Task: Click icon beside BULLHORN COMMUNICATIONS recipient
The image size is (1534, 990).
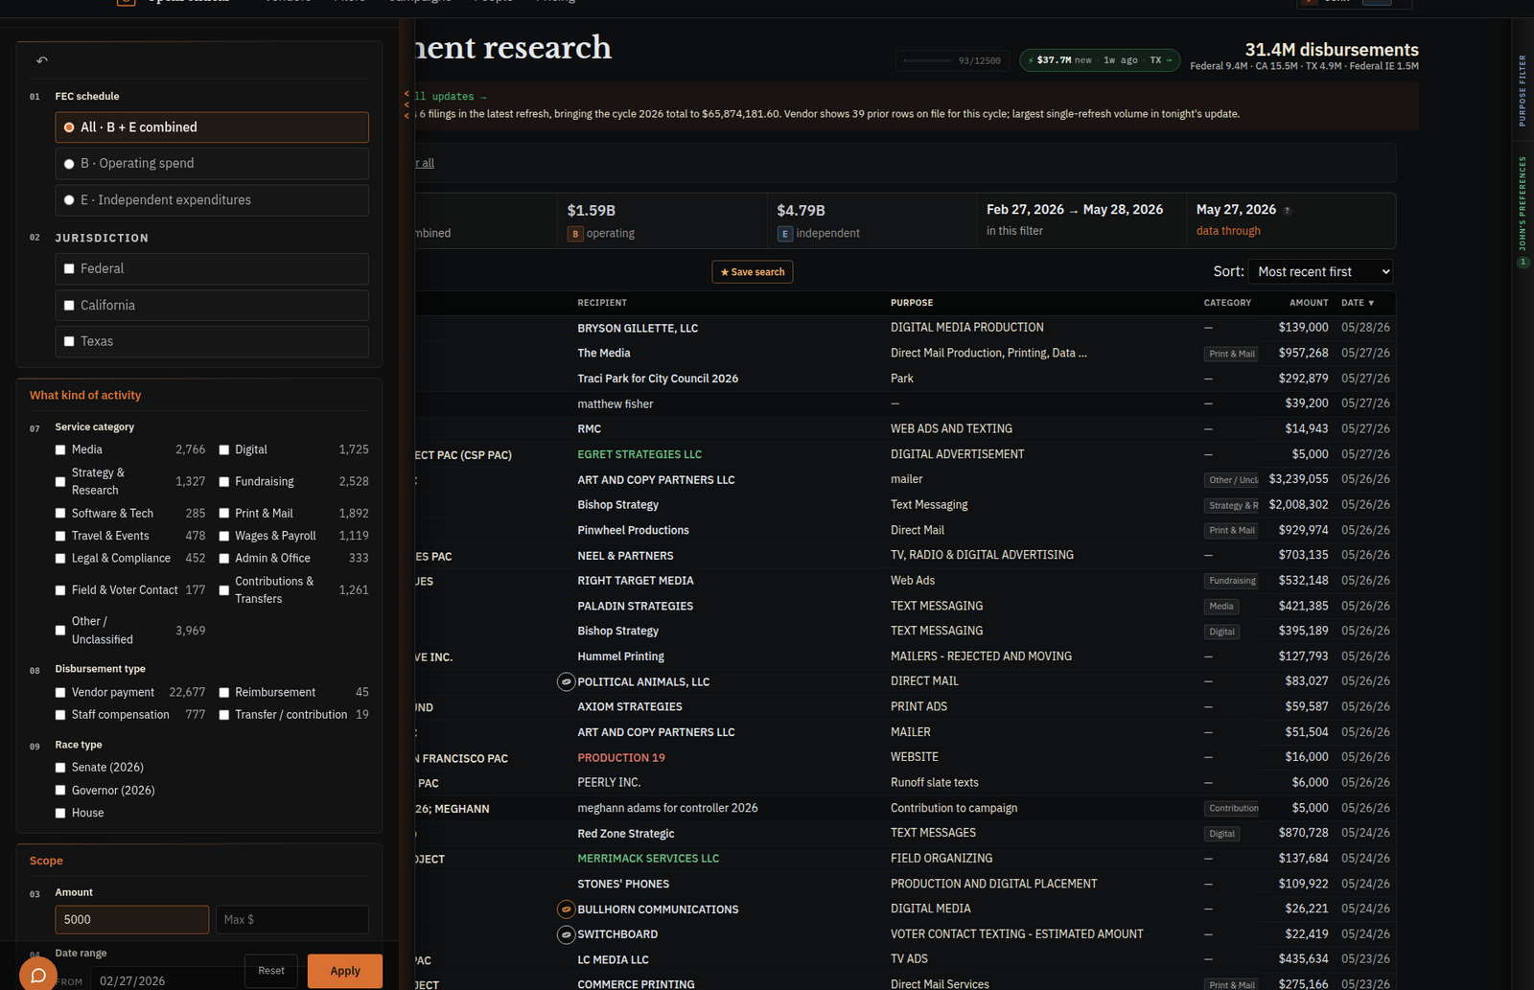Action: [566, 909]
